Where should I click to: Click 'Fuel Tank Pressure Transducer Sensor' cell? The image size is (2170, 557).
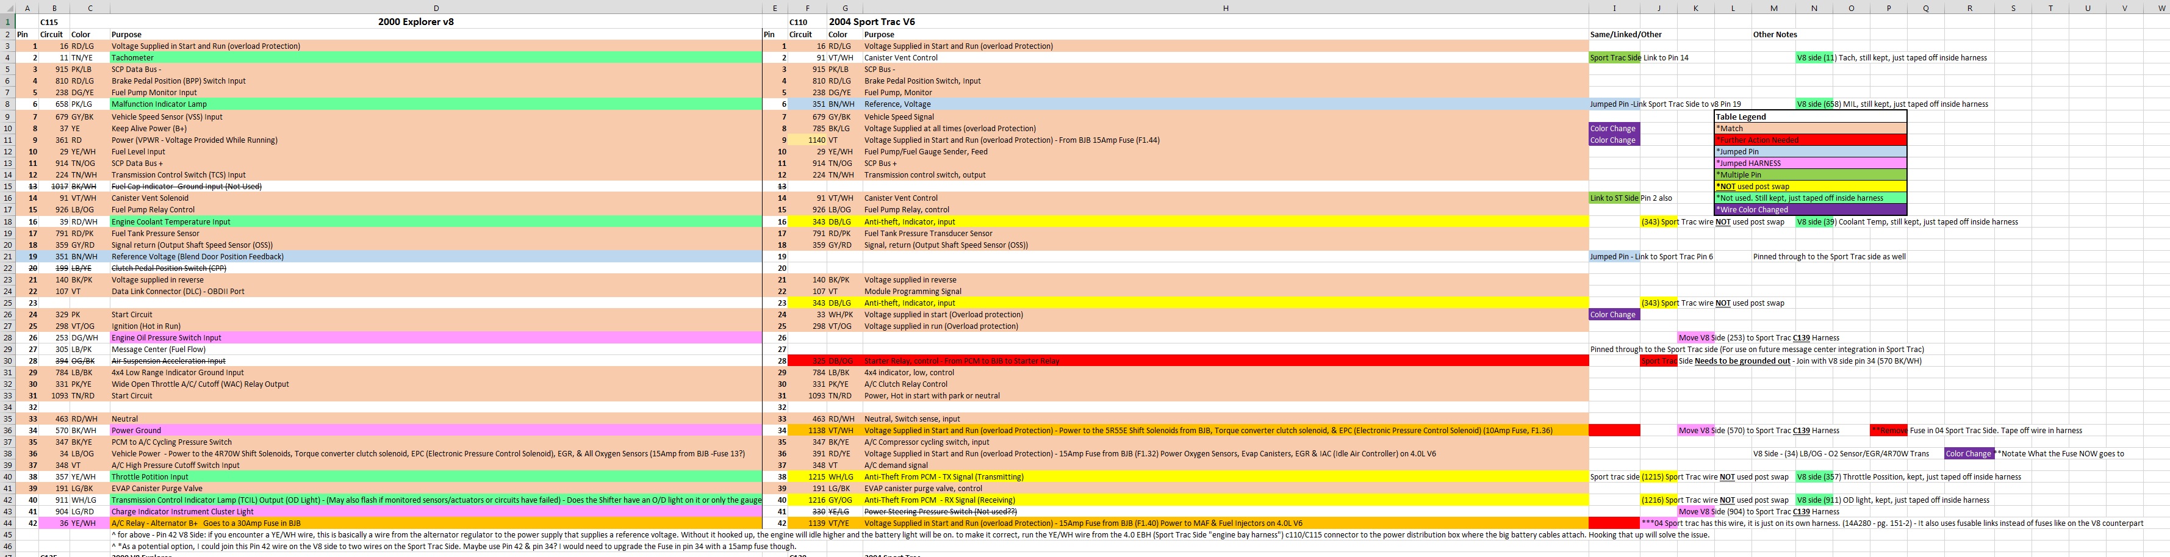click(1225, 234)
